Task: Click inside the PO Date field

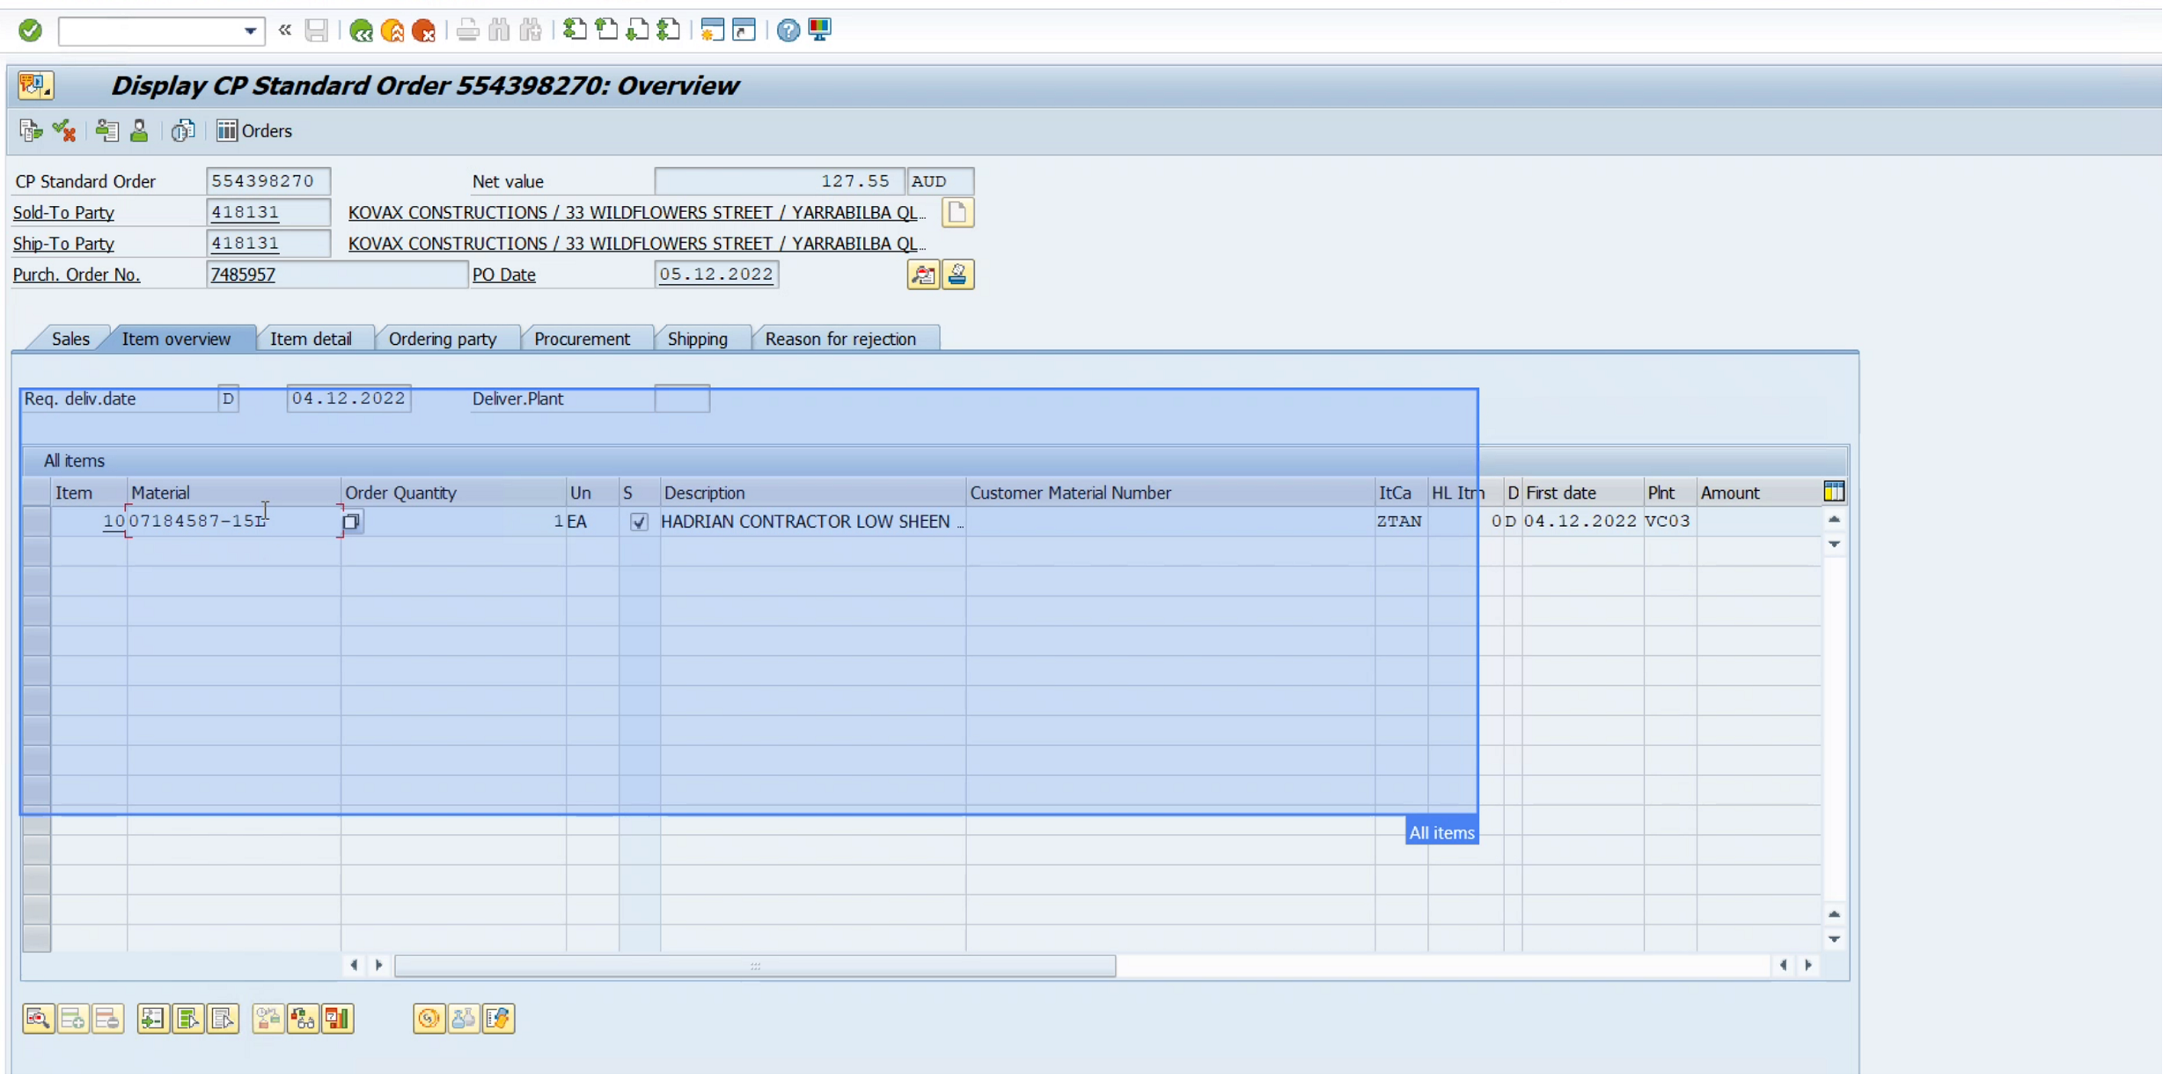Action: click(x=715, y=274)
